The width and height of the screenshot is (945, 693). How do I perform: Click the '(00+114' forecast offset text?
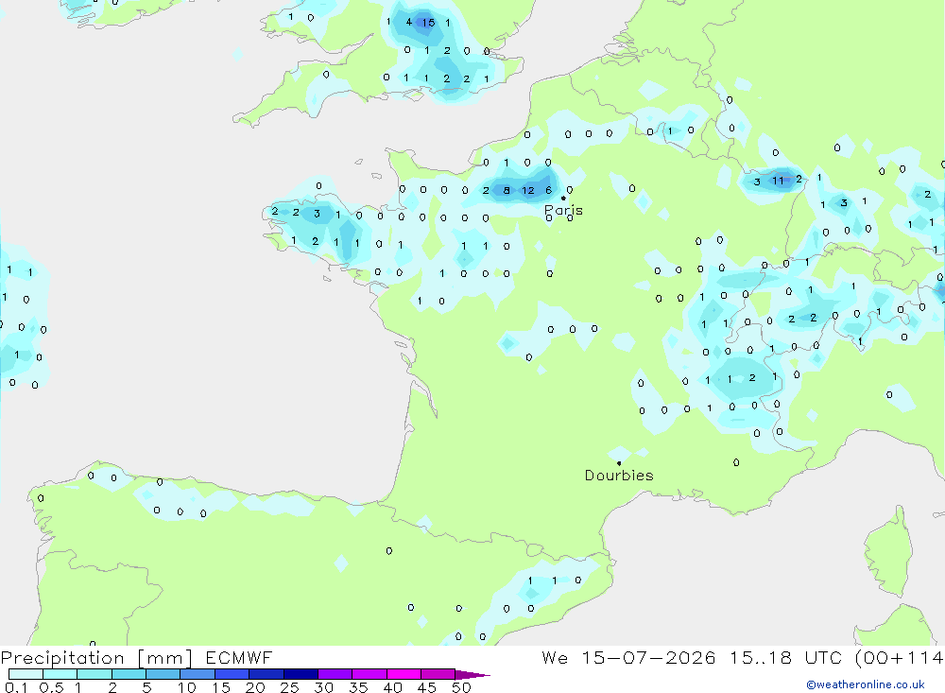(900, 657)
